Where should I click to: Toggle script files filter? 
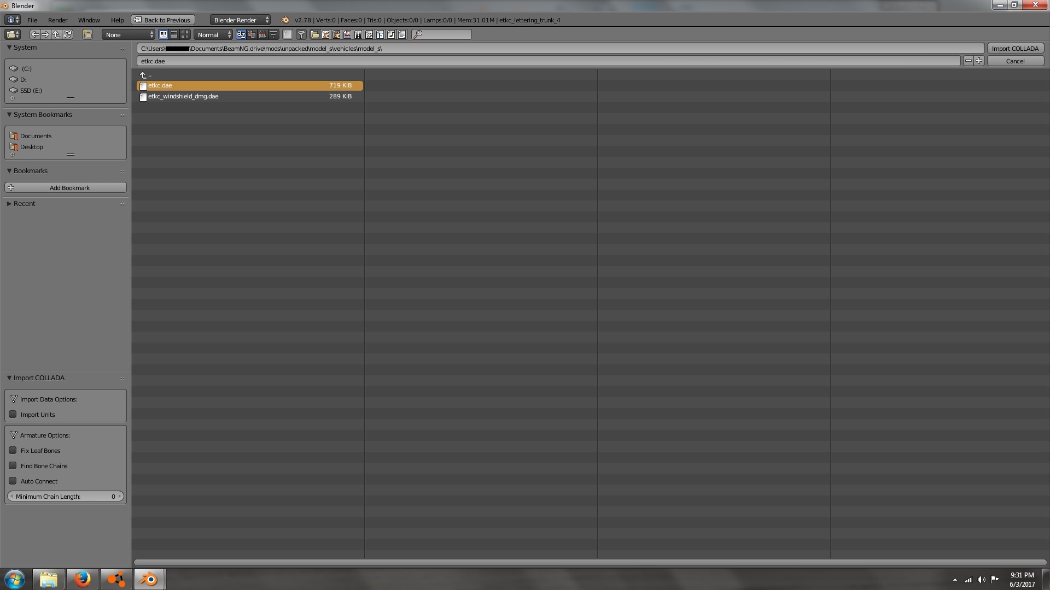coord(369,34)
